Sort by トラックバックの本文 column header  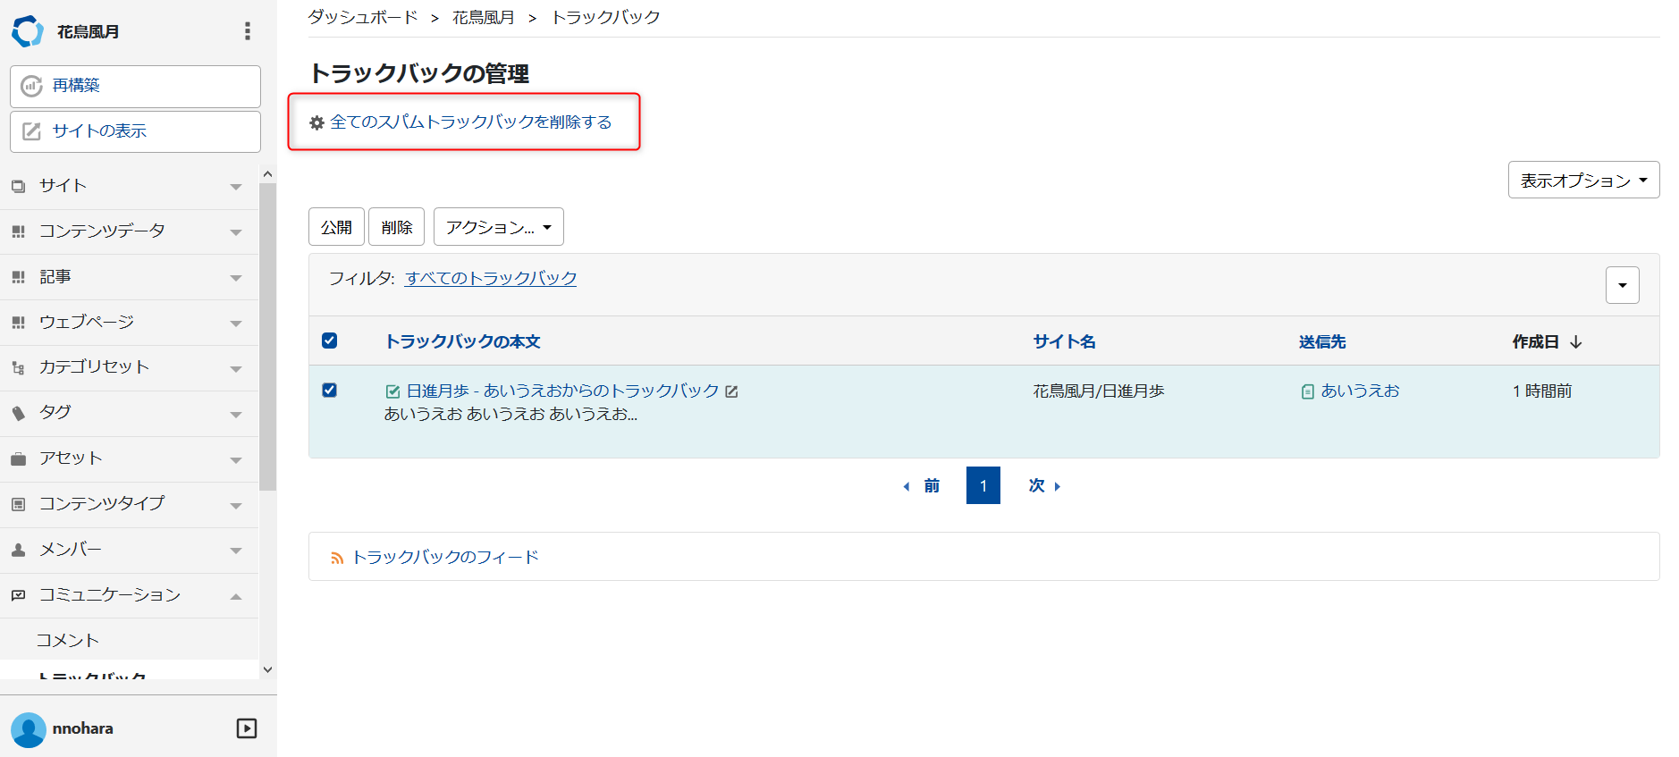click(462, 341)
